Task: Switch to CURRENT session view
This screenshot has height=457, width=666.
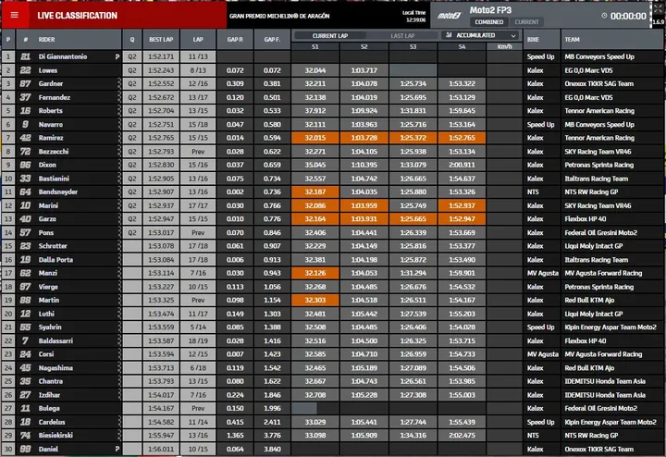Action: [526, 22]
